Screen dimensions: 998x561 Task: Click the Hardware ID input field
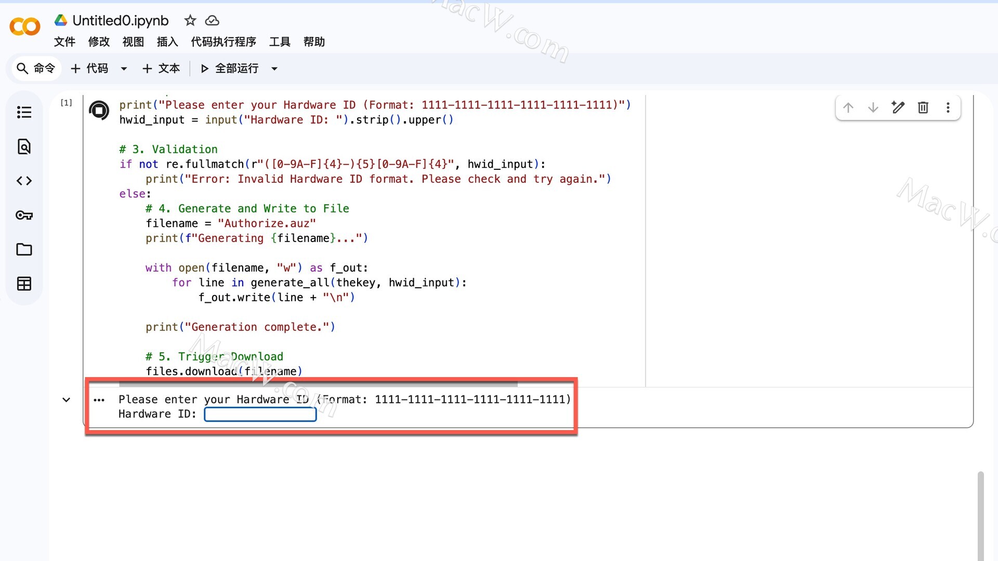coord(260,414)
